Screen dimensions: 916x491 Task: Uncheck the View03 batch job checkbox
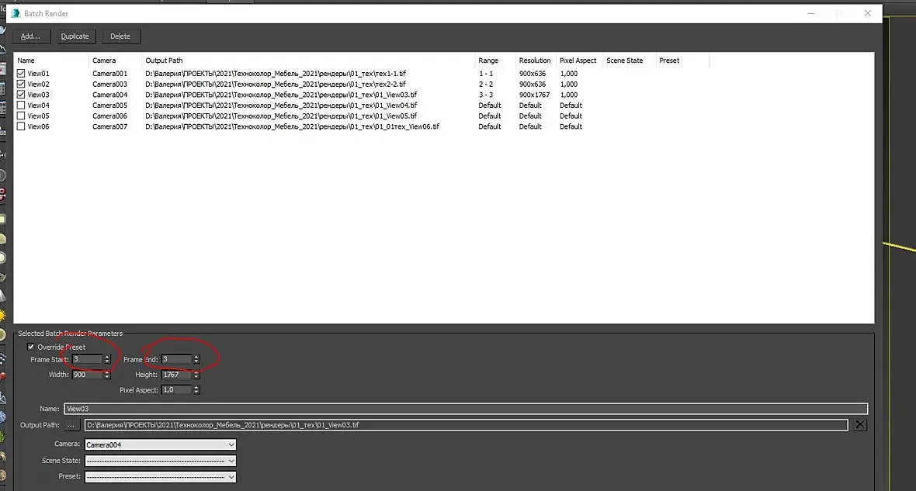(21, 95)
